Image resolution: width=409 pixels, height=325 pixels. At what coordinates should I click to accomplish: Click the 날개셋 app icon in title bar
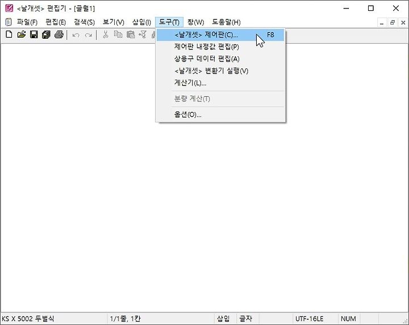[9, 8]
